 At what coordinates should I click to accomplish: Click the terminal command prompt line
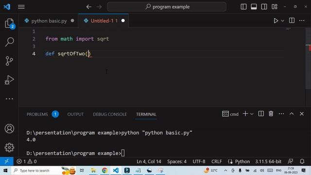[76, 153]
